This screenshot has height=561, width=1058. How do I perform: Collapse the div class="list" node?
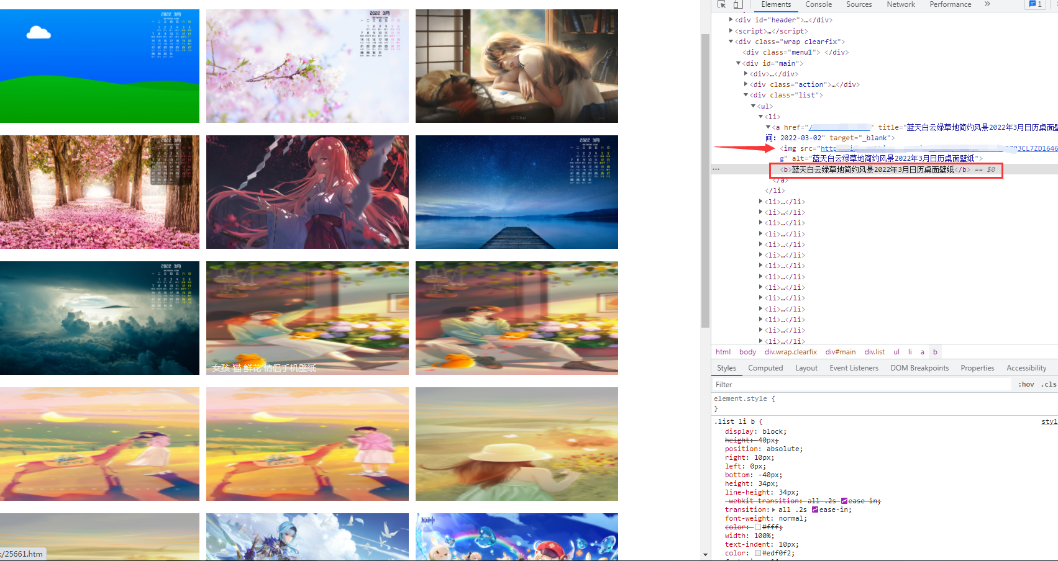tap(746, 95)
